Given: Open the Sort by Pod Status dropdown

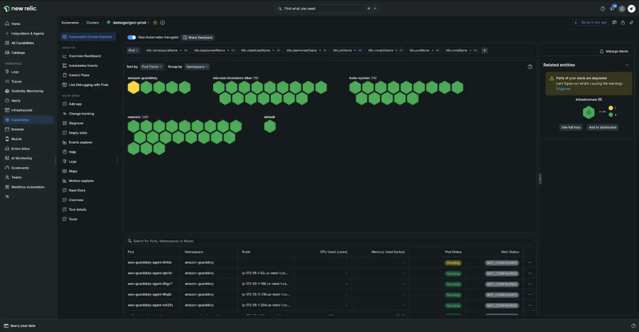Looking at the screenshot, I should click(152, 67).
